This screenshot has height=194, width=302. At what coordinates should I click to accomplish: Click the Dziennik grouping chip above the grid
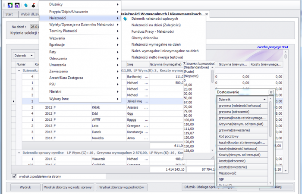tap(24, 56)
